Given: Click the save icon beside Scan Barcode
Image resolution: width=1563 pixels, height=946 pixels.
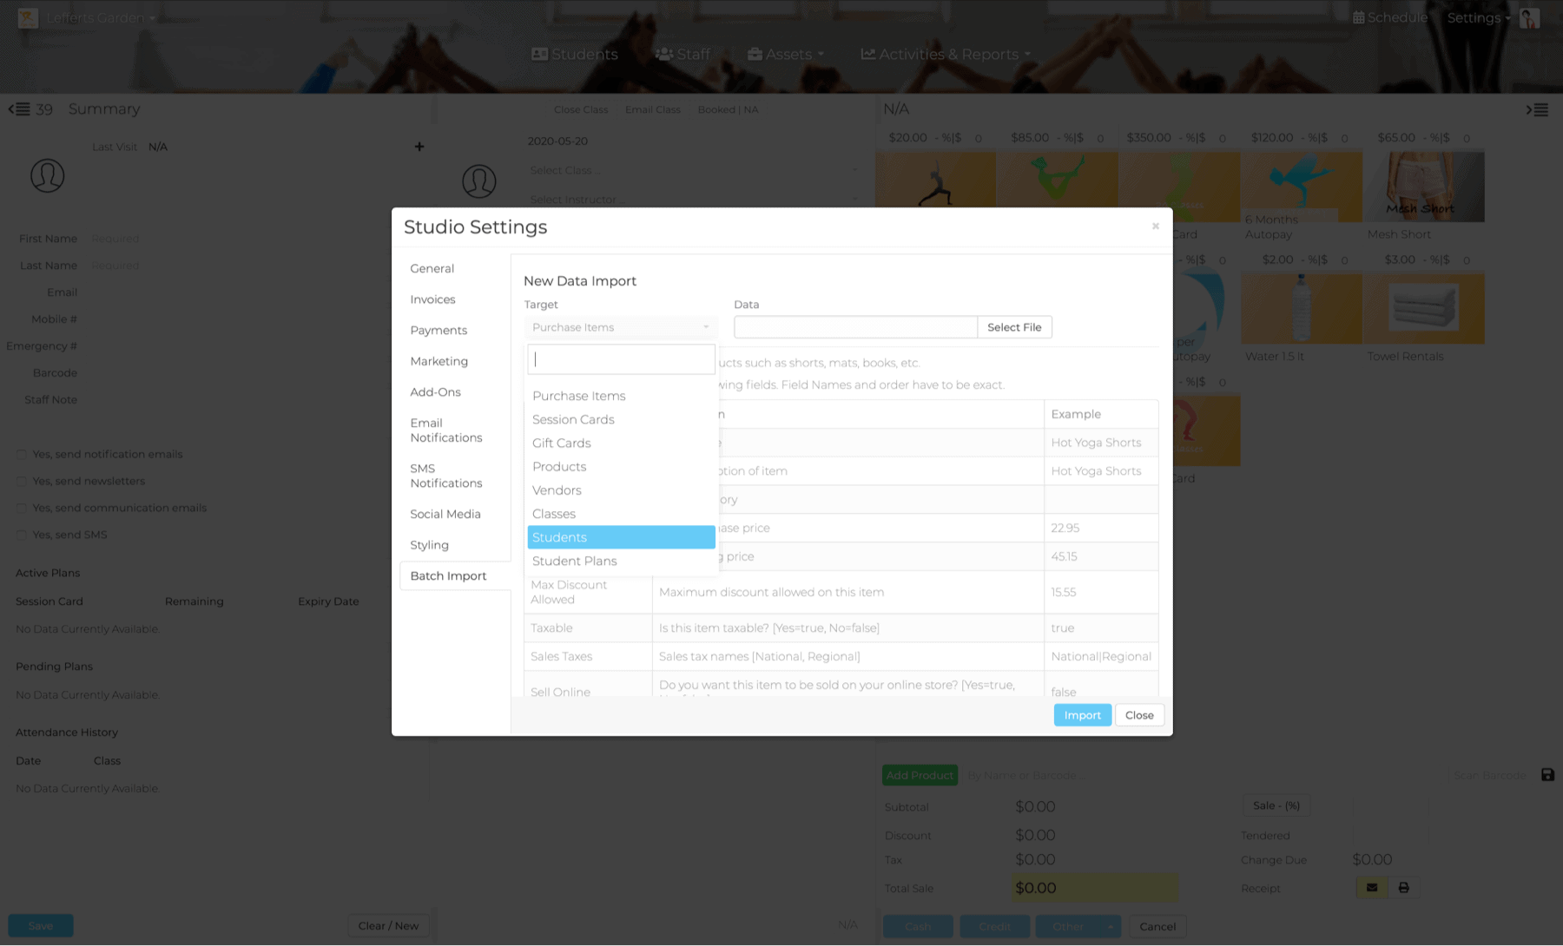Looking at the screenshot, I should pos(1547,775).
